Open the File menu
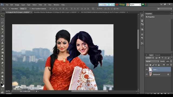This screenshot has width=173, height=97. click(7, 5)
